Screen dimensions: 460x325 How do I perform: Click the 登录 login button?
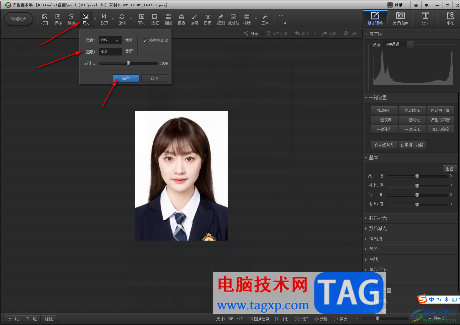click(395, 5)
